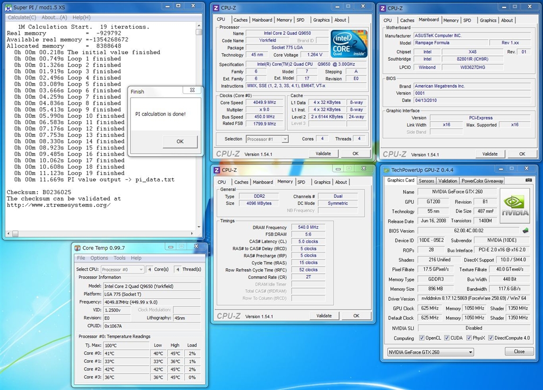Toggle the DirectCompute 4.0 checkbox
The height and width of the screenshot is (390, 543).
tap(491, 338)
